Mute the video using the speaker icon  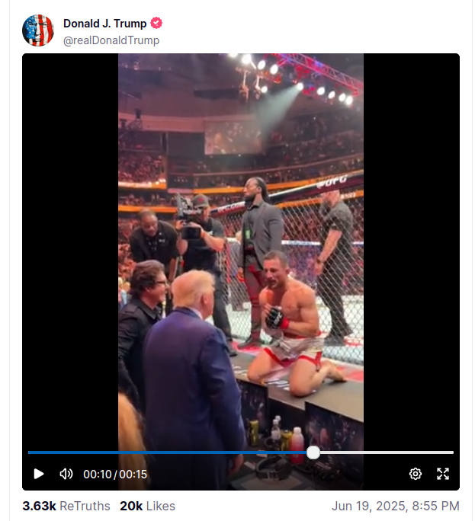tap(66, 474)
